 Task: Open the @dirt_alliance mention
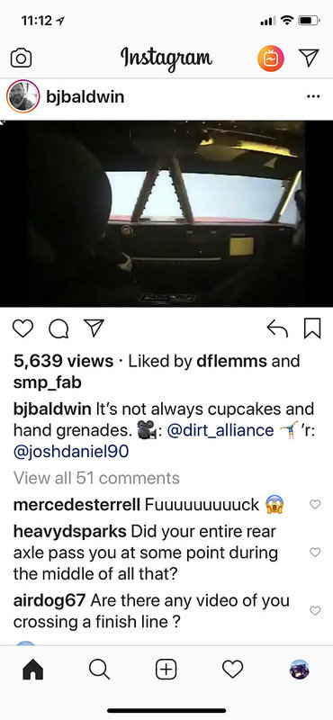(220, 431)
